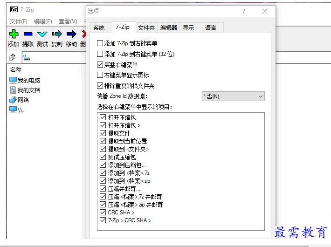The width and height of the screenshot is (331, 247).
Task: Select 我的电脑 computer icon in file list
Action: pyautogui.click(x=13, y=80)
